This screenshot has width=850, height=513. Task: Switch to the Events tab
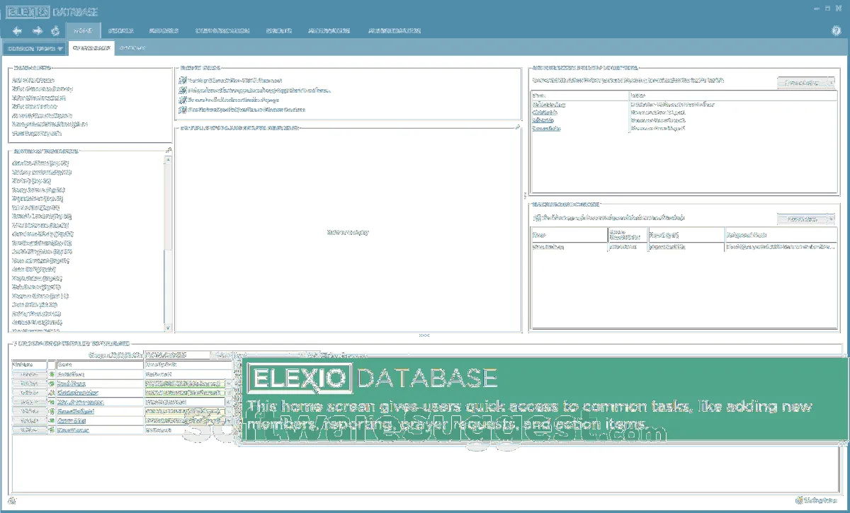tap(279, 31)
